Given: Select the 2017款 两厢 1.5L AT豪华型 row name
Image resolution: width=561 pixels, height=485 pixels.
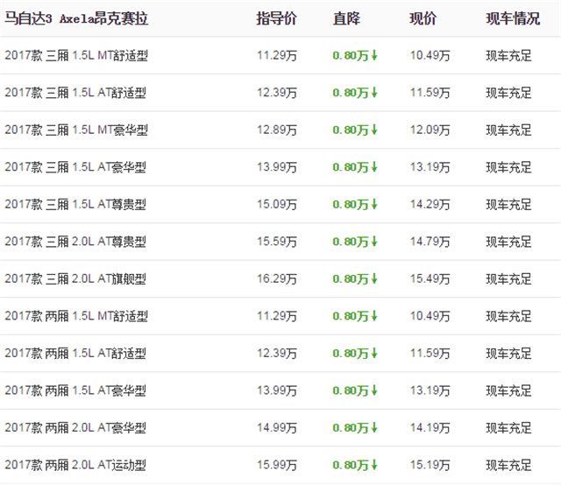Looking at the screenshot, I should point(75,390).
